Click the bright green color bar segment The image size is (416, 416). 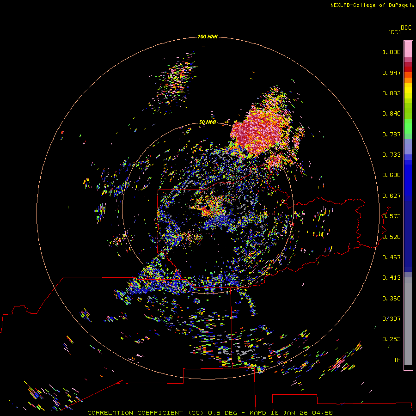coord(408,126)
